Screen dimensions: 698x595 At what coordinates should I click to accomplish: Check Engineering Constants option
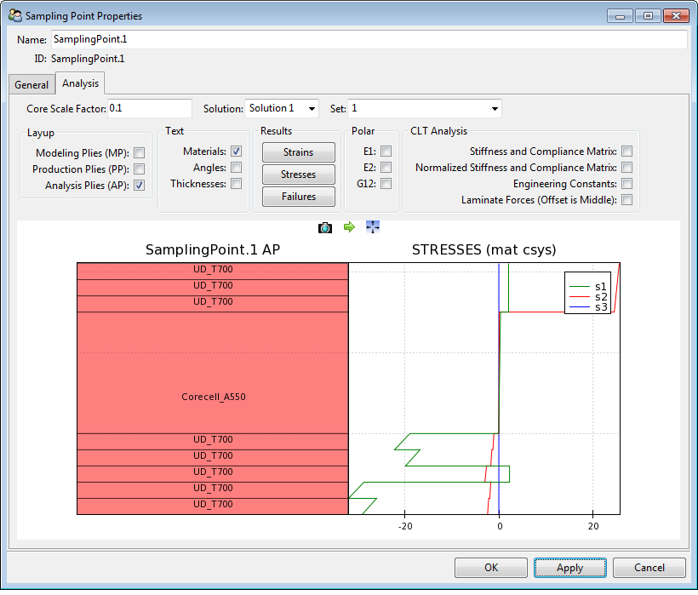tap(626, 183)
